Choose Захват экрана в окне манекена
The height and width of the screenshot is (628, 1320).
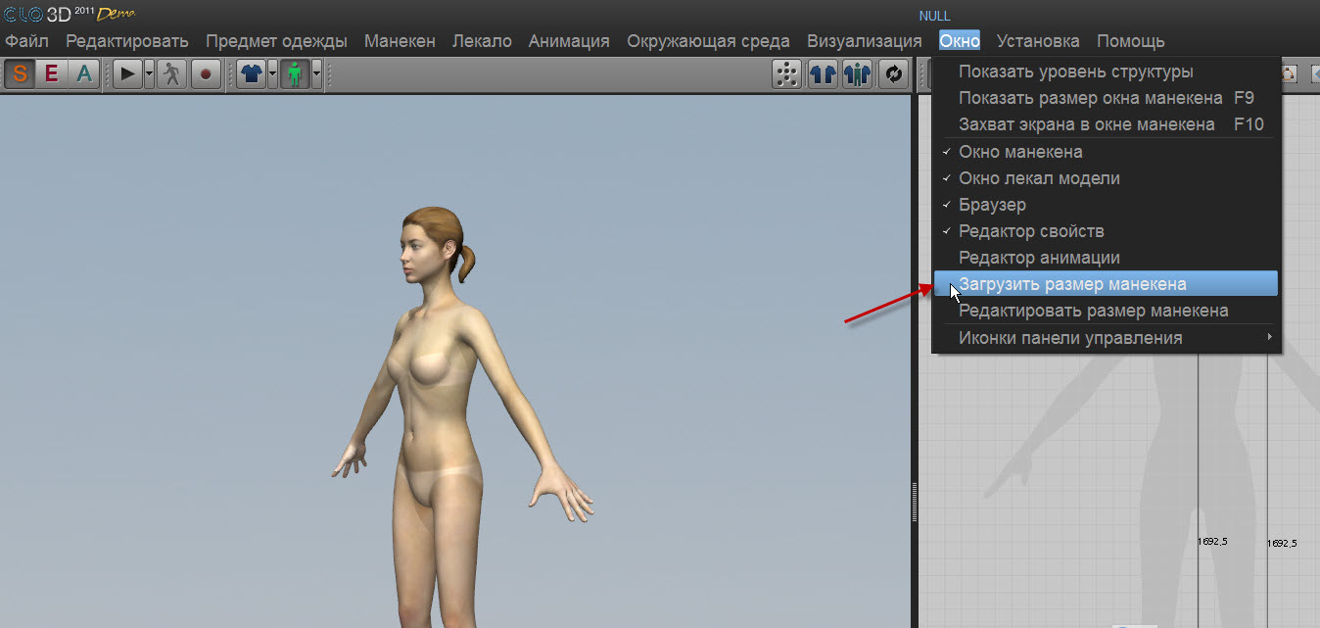(1106, 124)
